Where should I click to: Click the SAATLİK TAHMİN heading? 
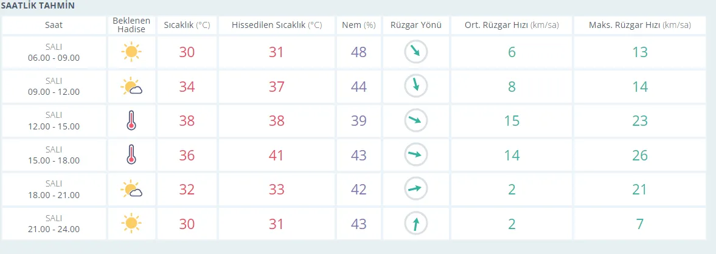point(38,5)
